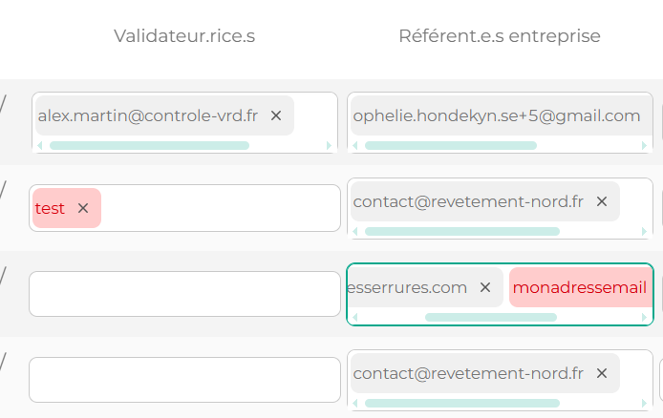The width and height of the screenshot is (663, 418).
Task: Focus the empty Validateur field beside esserrures.com
Action: click(x=184, y=294)
